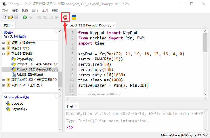Open the MicroPython设备 panel options menu
This screenshot has width=210, height=138.
[55, 97]
